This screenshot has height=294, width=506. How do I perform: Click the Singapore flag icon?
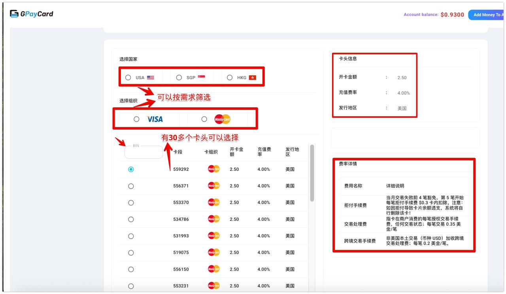pos(201,77)
